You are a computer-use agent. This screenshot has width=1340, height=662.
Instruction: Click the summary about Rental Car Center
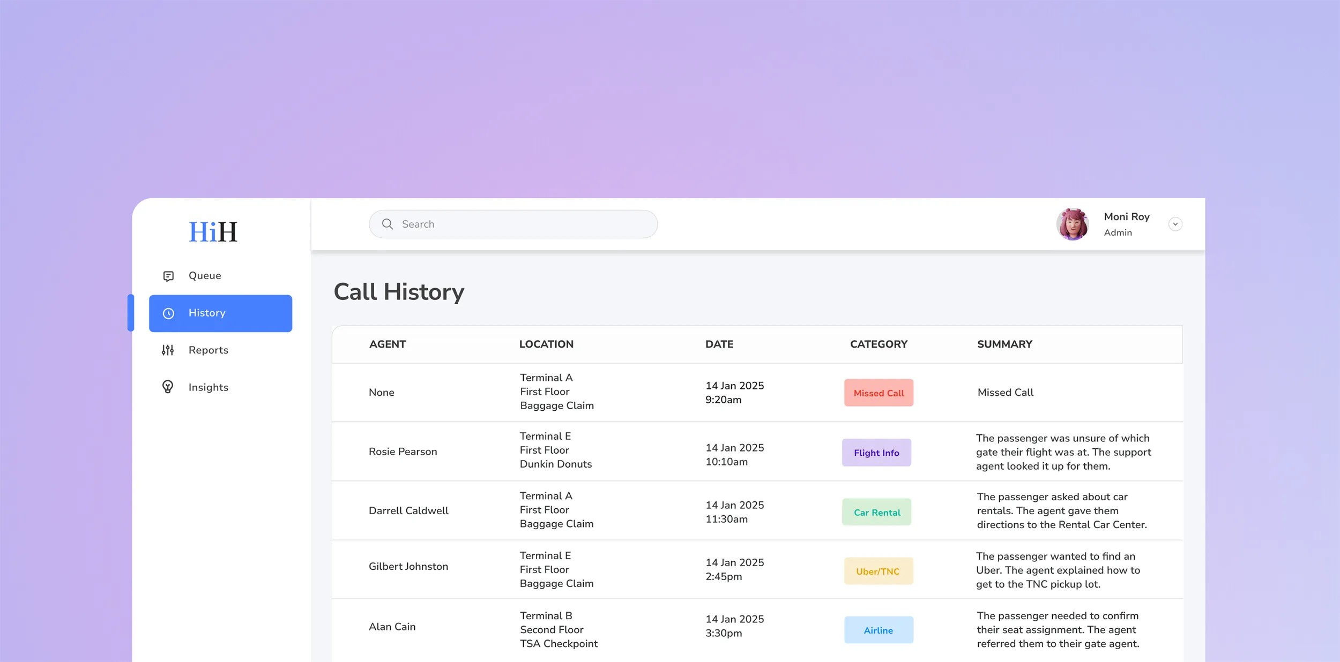point(1061,510)
